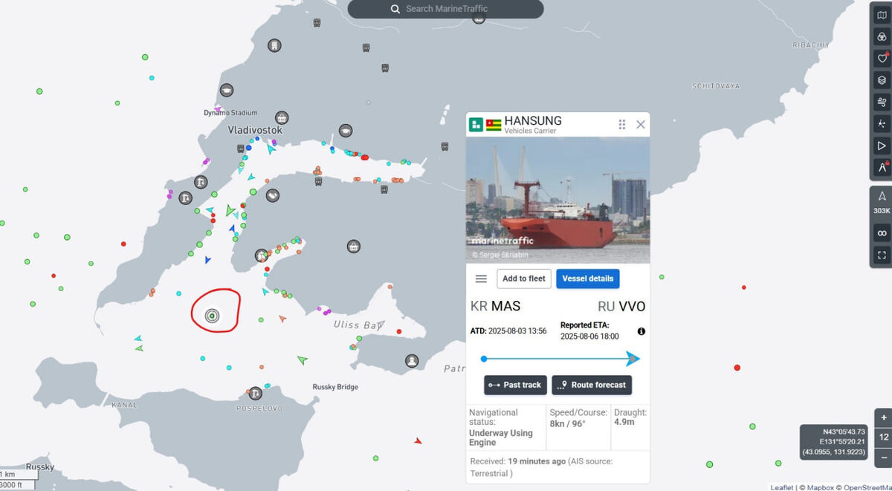Viewport: 892px width, 491px height.
Task: Toggle the wind weather overlay icon
Action: 882,102
